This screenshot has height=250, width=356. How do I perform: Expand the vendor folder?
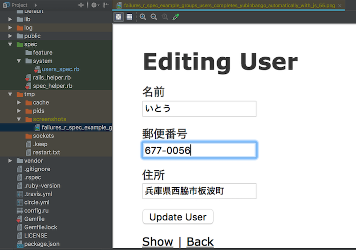pos(10,161)
